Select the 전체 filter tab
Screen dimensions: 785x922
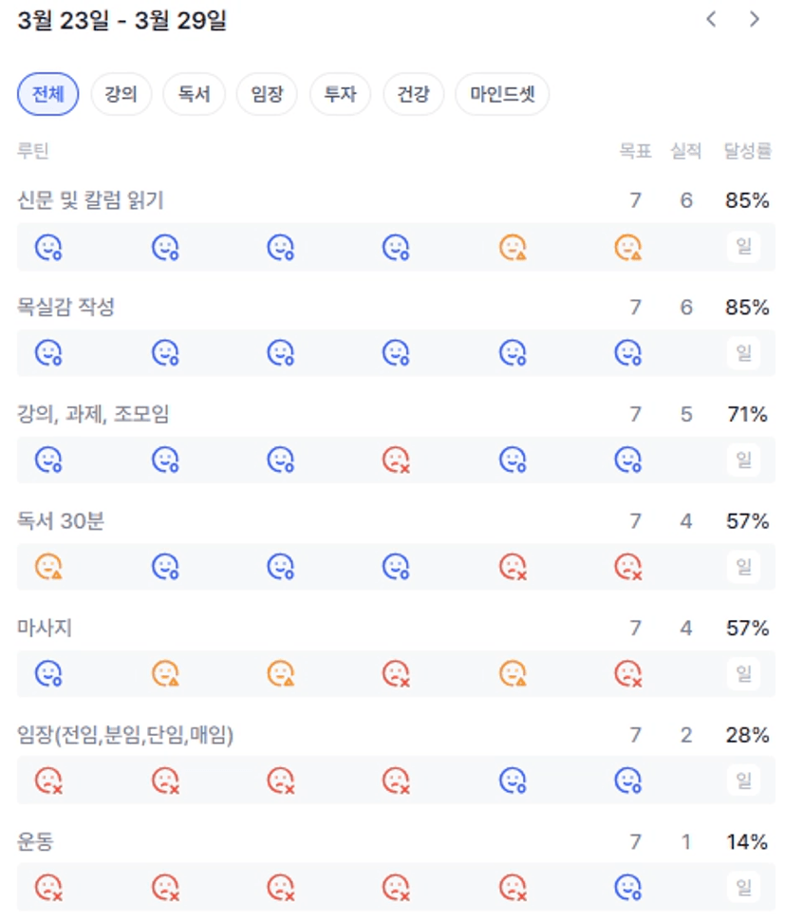pos(48,94)
